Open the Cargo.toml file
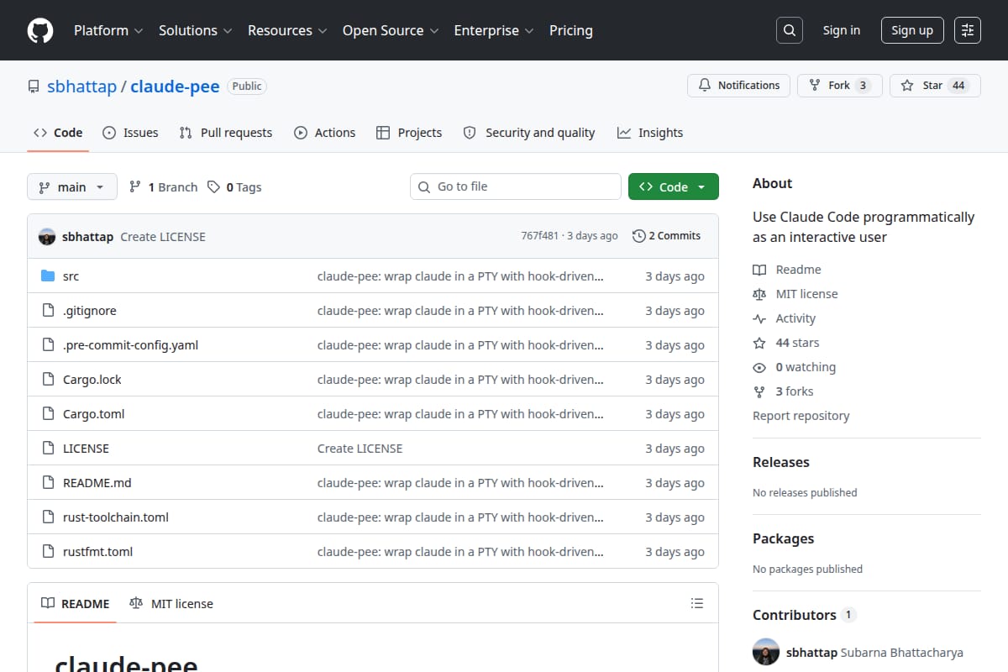The image size is (1008, 672). (x=93, y=414)
